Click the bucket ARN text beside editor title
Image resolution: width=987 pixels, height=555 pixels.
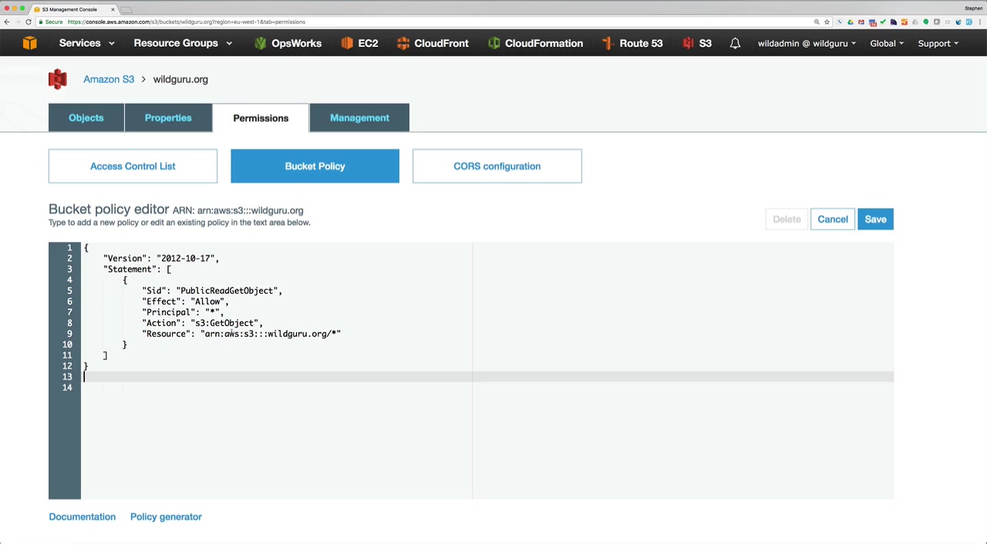coord(238,210)
